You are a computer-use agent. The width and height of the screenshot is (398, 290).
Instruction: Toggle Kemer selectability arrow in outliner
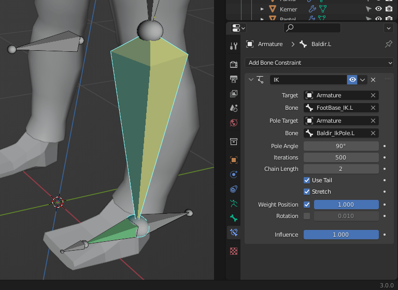click(x=368, y=9)
